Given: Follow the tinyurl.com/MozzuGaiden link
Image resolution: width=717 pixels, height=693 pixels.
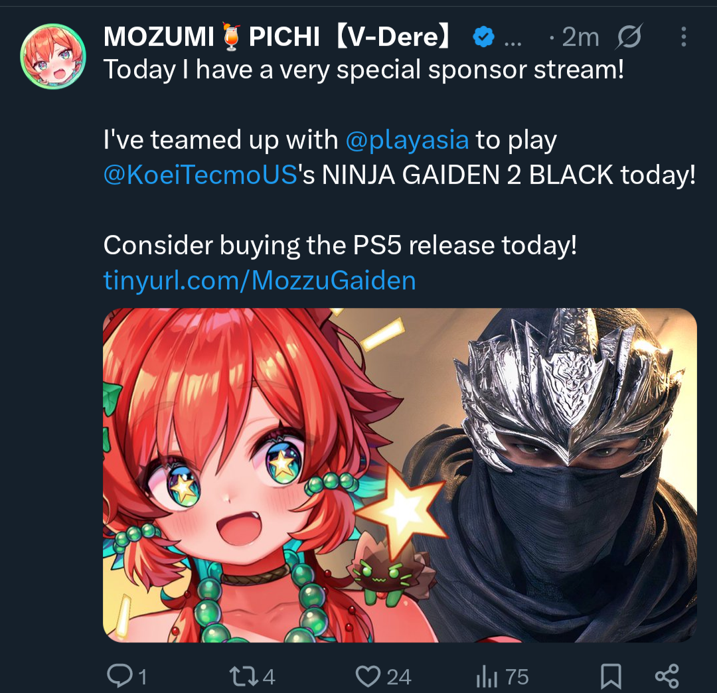Looking at the screenshot, I should click(x=260, y=279).
